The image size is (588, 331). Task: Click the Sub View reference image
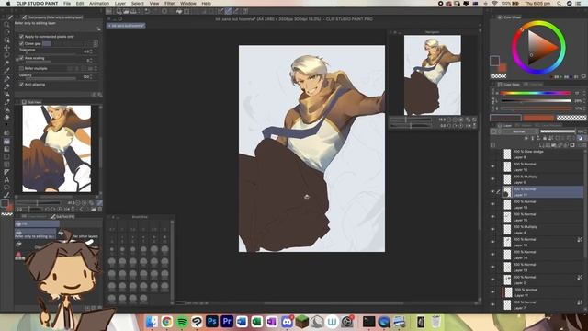pos(57,149)
